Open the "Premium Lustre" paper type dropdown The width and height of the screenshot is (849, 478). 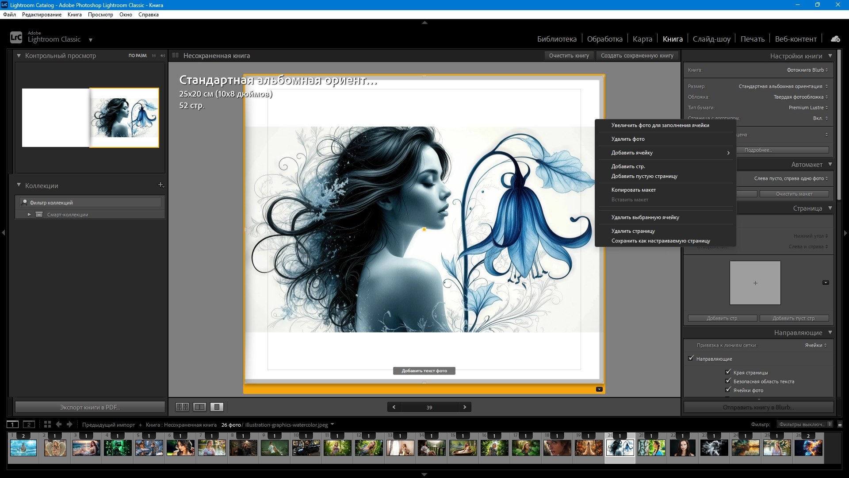pyautogui.click(x=807, y=108)
